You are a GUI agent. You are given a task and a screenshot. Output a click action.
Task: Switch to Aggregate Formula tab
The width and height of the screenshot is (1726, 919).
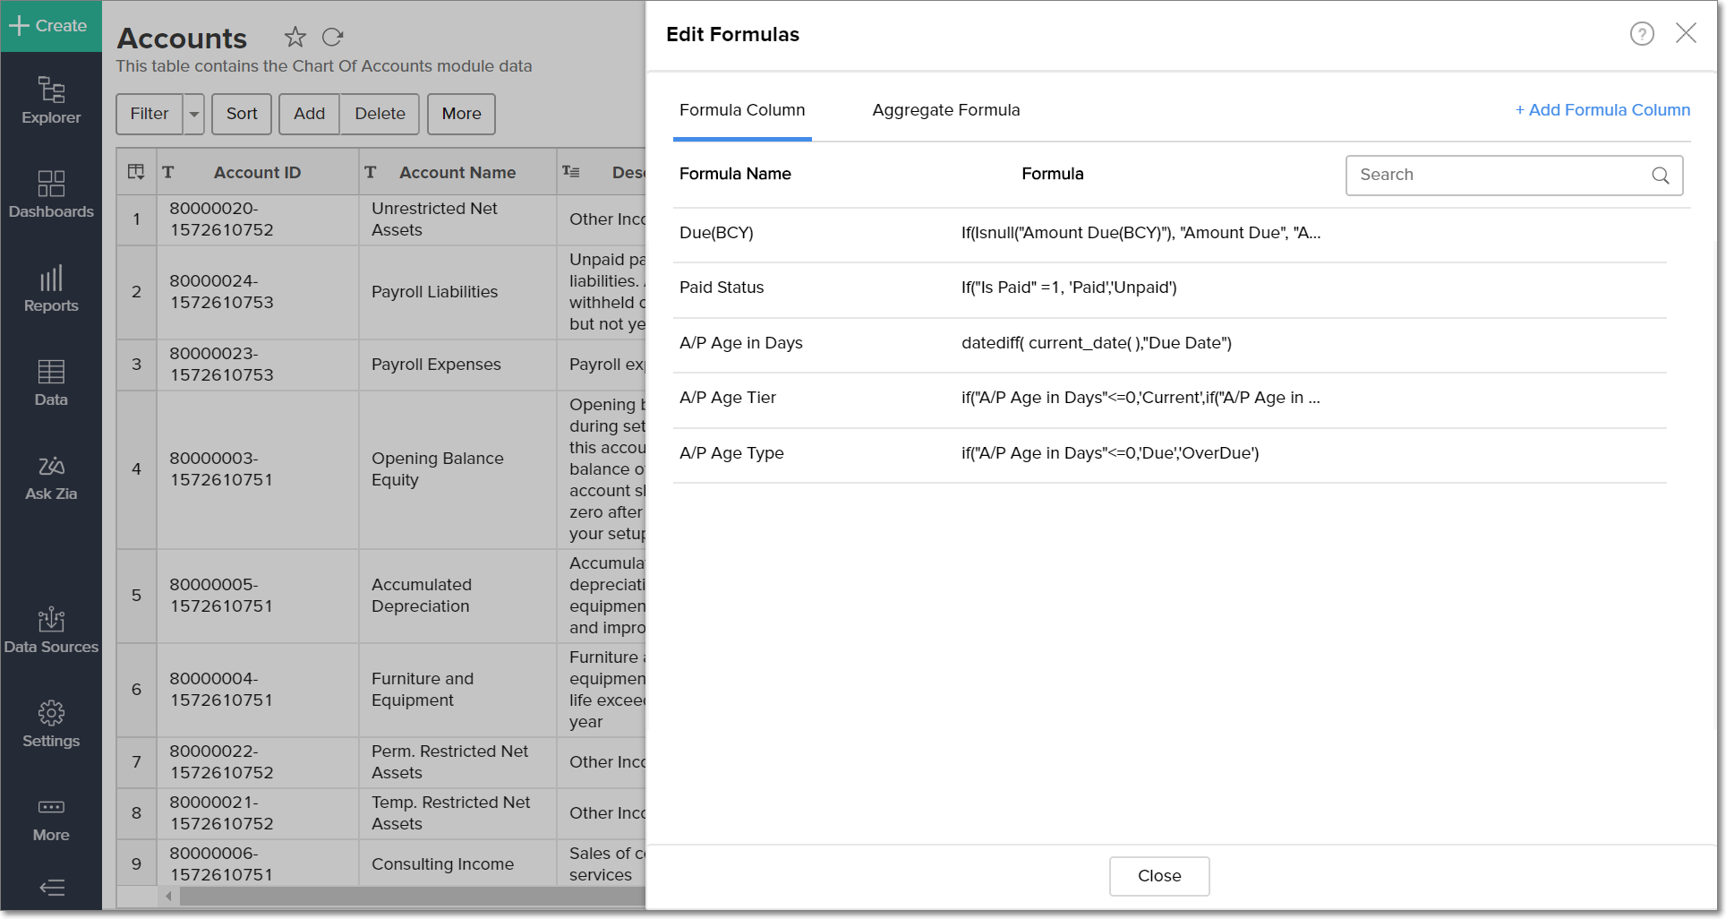(x=945, y=110)
